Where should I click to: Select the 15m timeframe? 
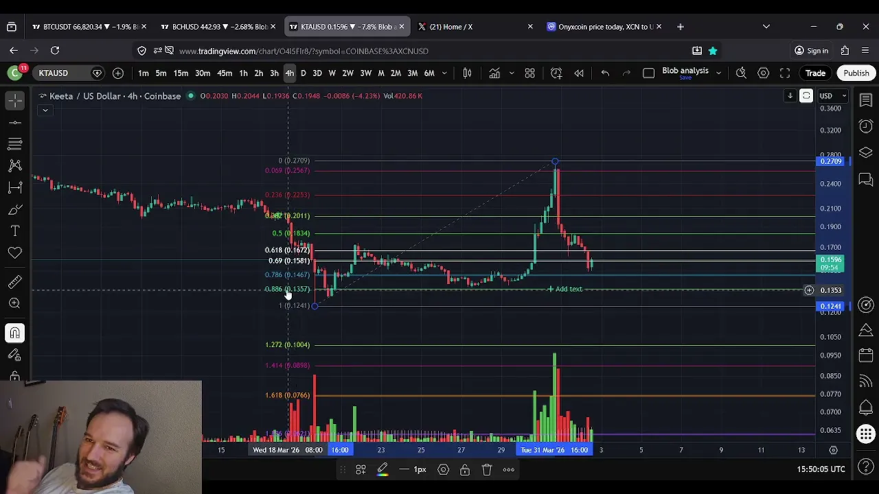pos(181,73)
